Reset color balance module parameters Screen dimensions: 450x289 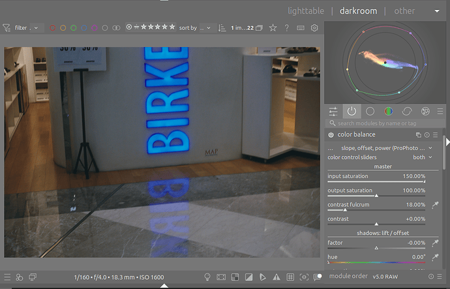coord(427,135)
